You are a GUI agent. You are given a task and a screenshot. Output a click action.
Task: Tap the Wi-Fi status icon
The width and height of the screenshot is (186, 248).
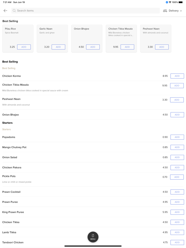170,2
